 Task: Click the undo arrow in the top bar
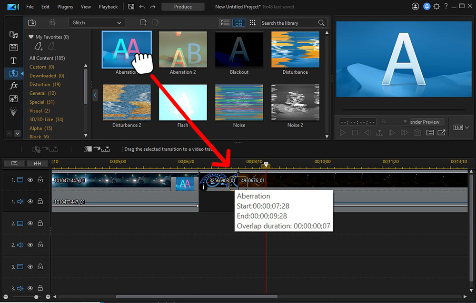142,7
